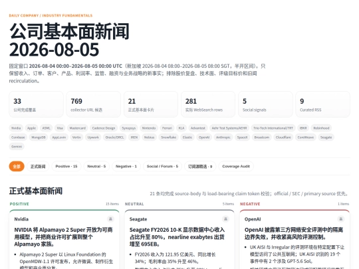Select the Cadence Design company tag
Viewport: 359px width, 269px height.
[104, 128]
